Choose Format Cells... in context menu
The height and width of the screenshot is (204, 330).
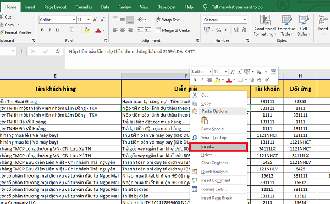[218, 189]
